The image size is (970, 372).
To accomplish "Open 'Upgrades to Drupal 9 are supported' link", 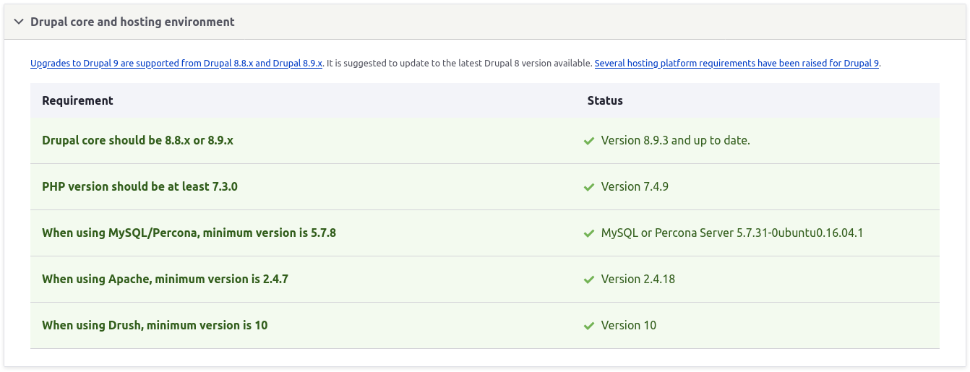I will tap(176, 64).
